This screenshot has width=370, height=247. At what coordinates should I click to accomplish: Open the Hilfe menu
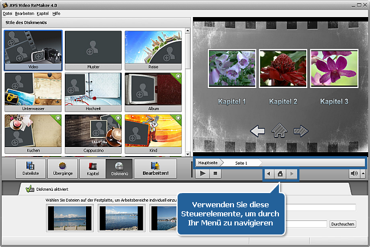pyautogui.click(x=57, y=13)
